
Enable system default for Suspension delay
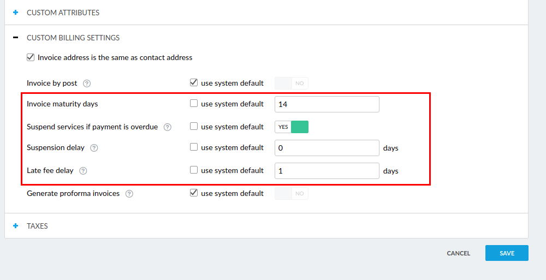pyautogui.click(x=193, y=147)
